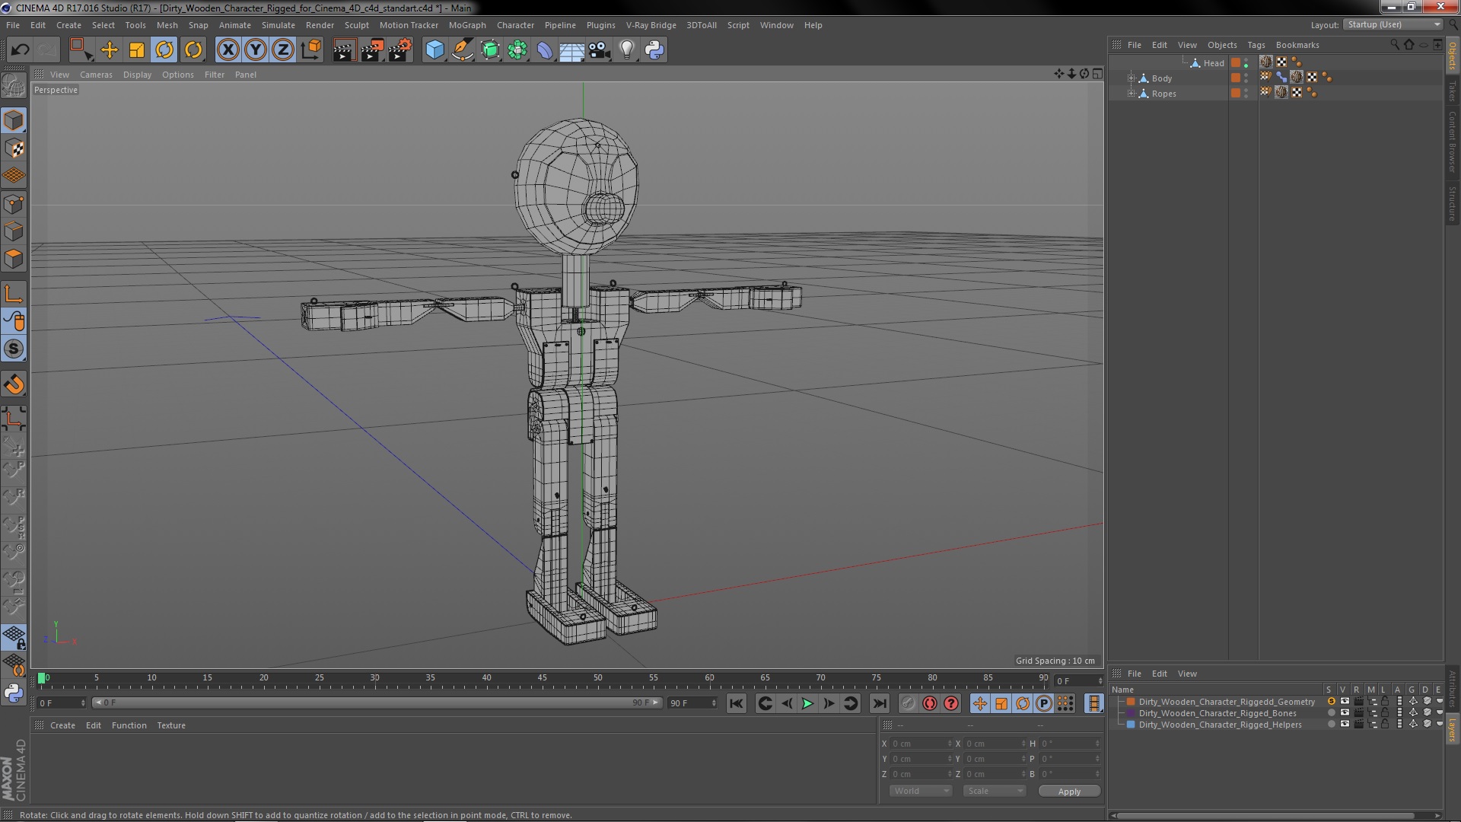Open the viewport Cameras menu
Image resolution: width=1461 pixels, height=822 pixels.
96,75
